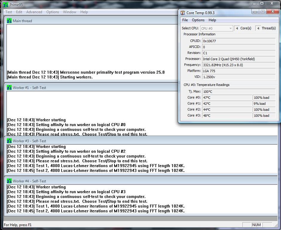281x230 pixels.
Task: Click the Worker #3 - Self-Test title bar
Action: pos(141,141)
